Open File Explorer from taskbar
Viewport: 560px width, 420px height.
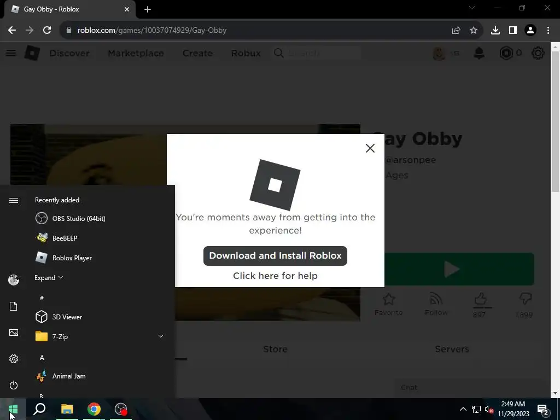pos(67,409)
